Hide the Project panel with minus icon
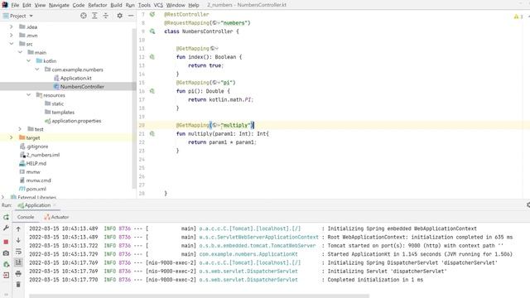This screenshot has height=298, width=530. (131, 16)
